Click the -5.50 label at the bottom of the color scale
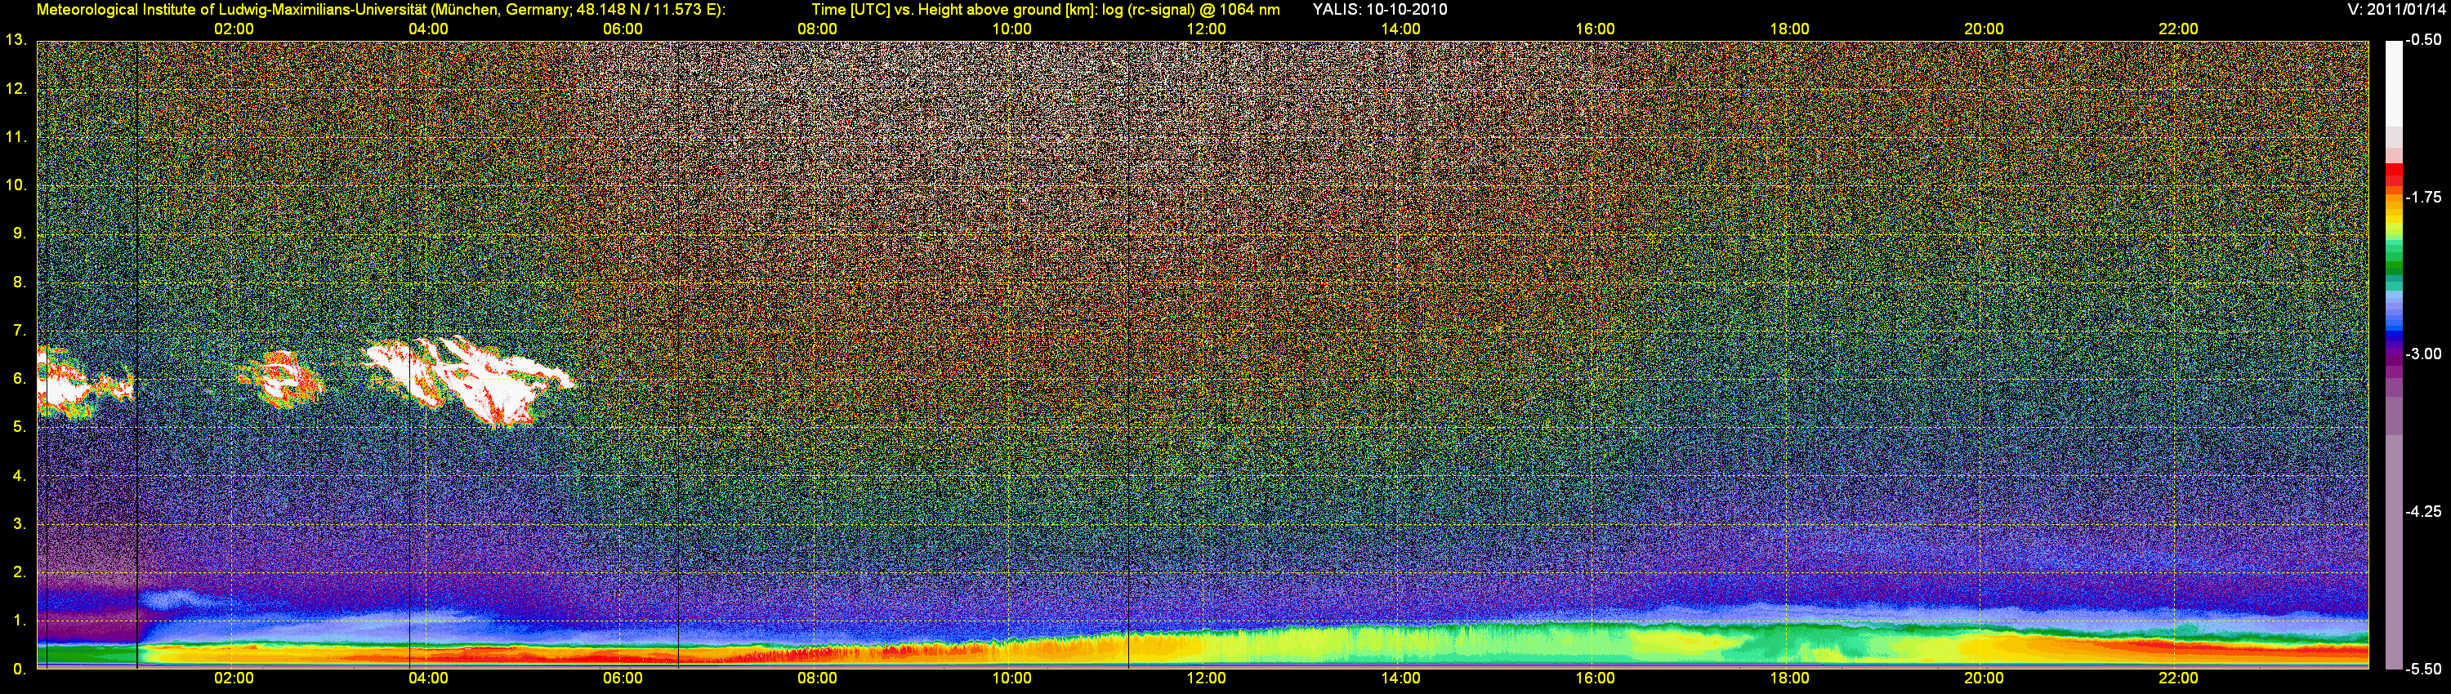 (x=2423, y=669)
